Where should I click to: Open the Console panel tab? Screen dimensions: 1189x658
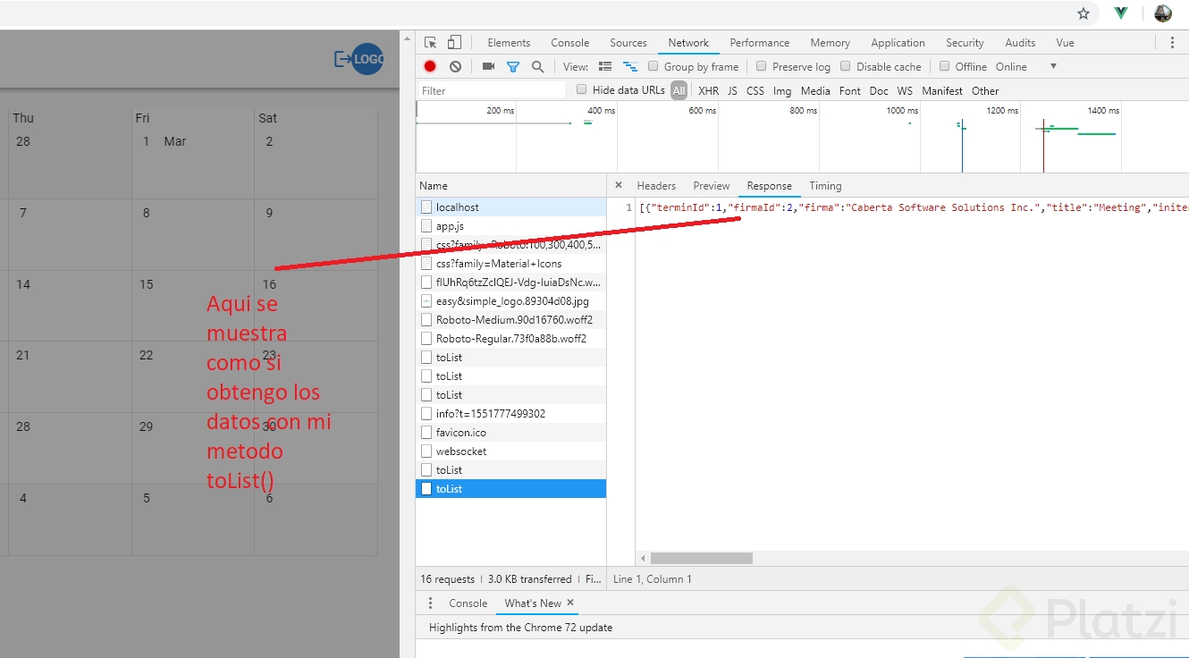[570, 42]
